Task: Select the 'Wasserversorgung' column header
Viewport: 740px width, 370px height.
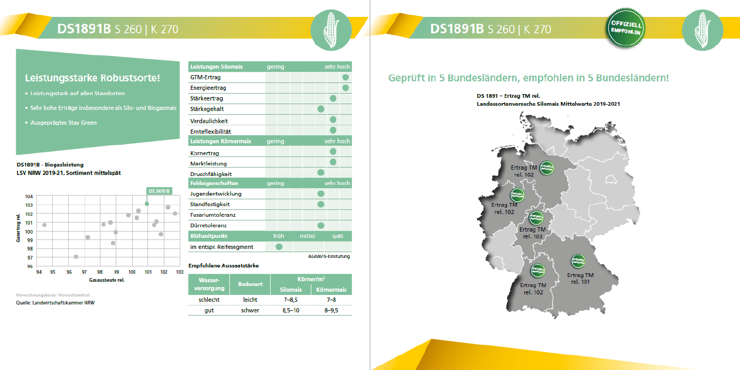Action: 209,284
